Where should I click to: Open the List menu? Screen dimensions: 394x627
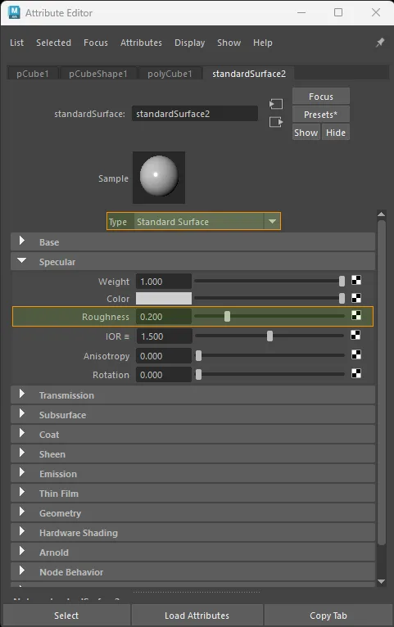pyautogui.click(x=17, y=43)
